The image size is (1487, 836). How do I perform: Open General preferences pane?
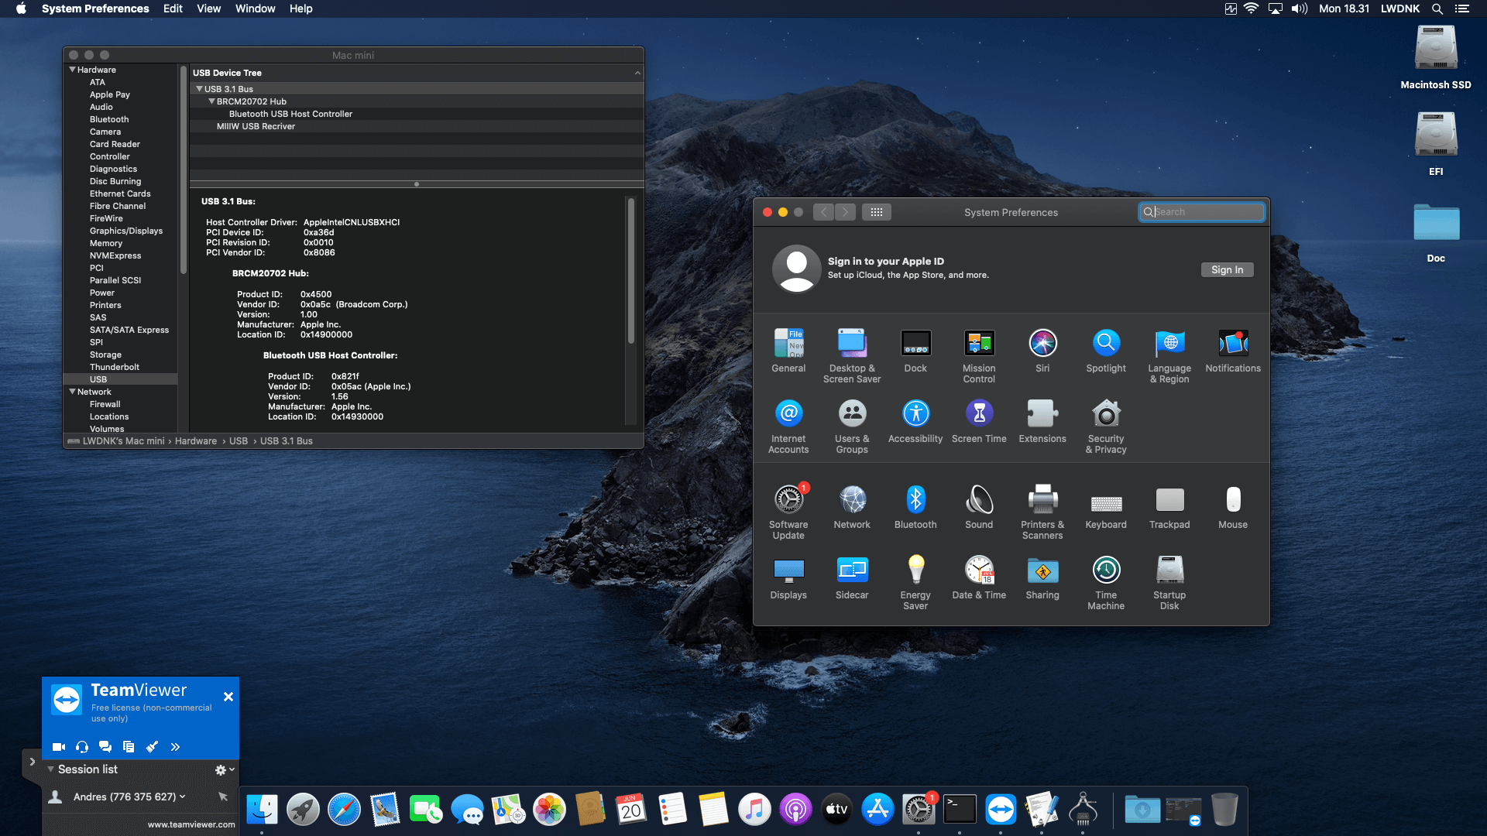[788, 351]
